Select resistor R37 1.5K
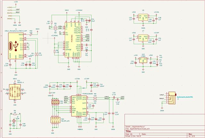Screen dimensions: 205x138 click(x=52, y=22)
